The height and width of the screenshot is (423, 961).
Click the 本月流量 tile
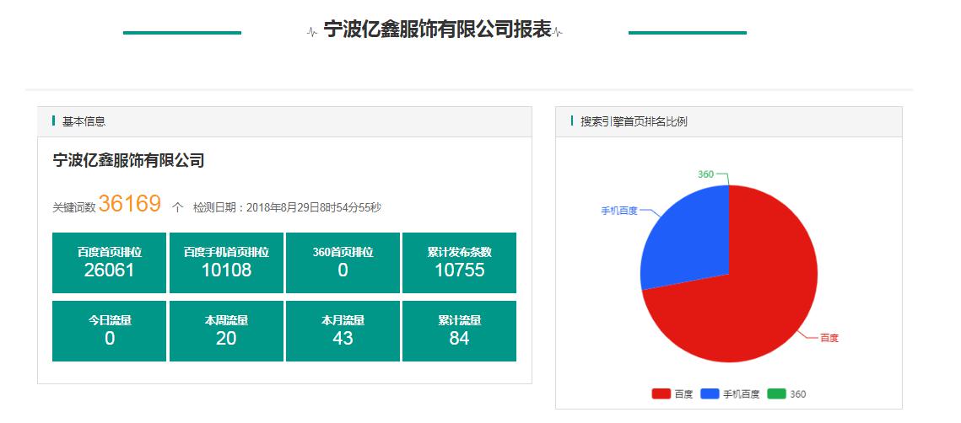343,331
